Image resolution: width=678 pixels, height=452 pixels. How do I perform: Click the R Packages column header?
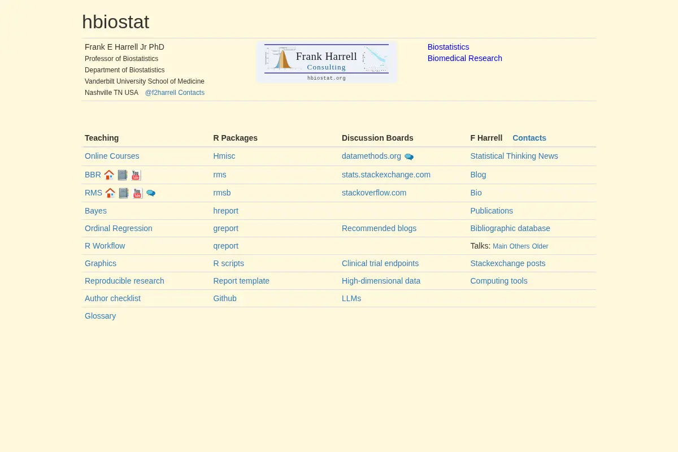coord(236,138)
